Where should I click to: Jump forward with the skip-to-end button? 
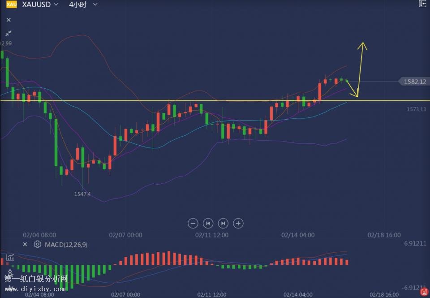pos(223,223)
